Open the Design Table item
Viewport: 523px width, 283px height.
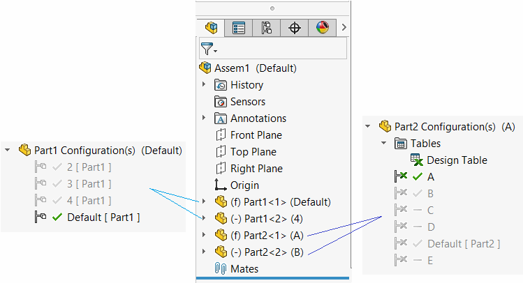(449, 160)
